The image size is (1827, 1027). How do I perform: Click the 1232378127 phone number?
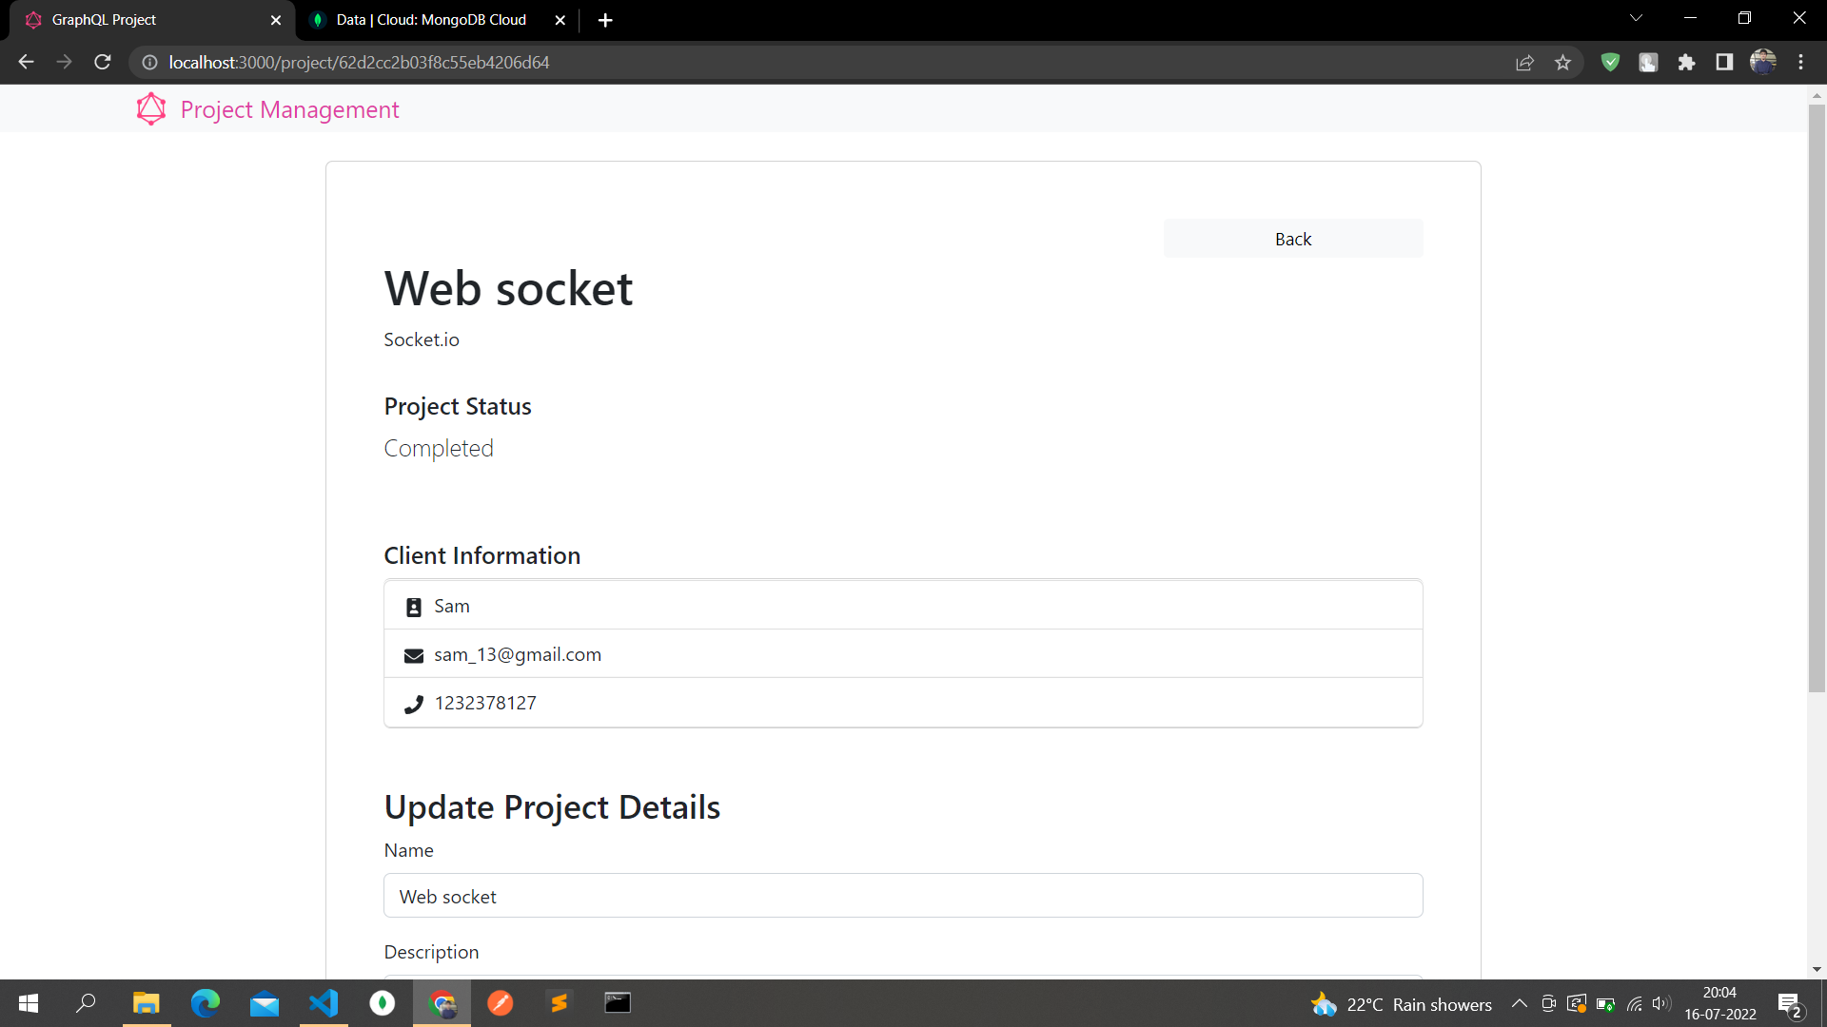pos(485,703)
